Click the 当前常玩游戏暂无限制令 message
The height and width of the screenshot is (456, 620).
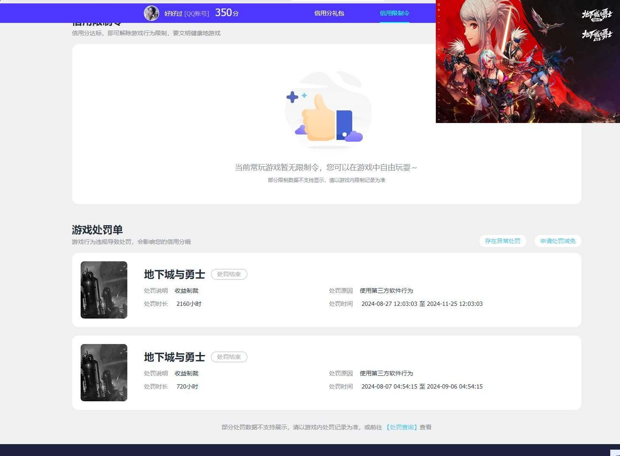click(x=326, y=168)
